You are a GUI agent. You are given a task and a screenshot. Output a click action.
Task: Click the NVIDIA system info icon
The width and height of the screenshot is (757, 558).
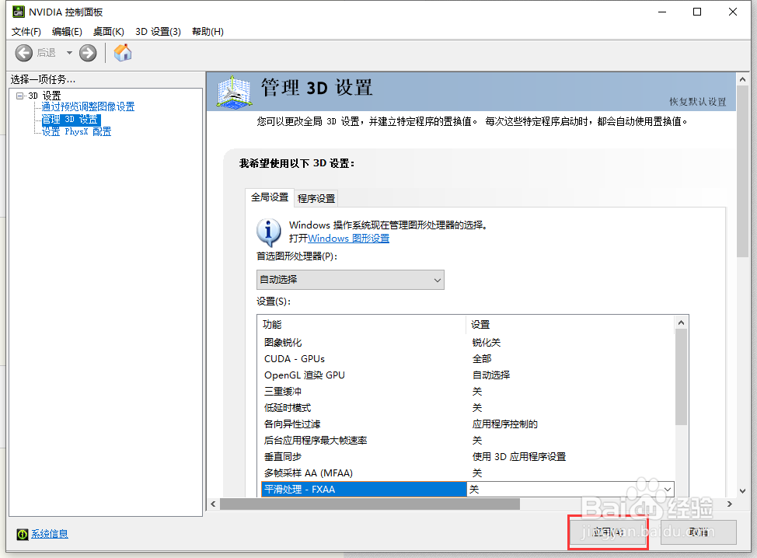23,534
